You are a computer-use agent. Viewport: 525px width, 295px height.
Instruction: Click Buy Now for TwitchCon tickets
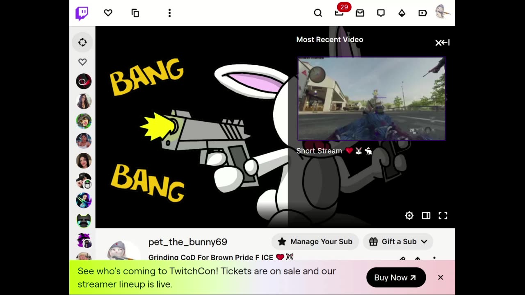click(x=396, y=278)
